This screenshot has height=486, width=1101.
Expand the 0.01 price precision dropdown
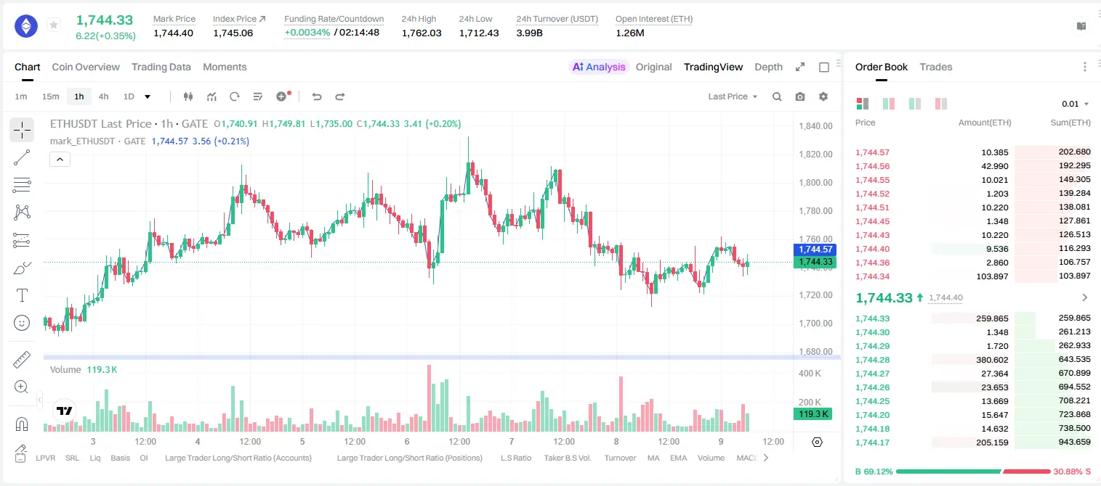(1076, 104)
